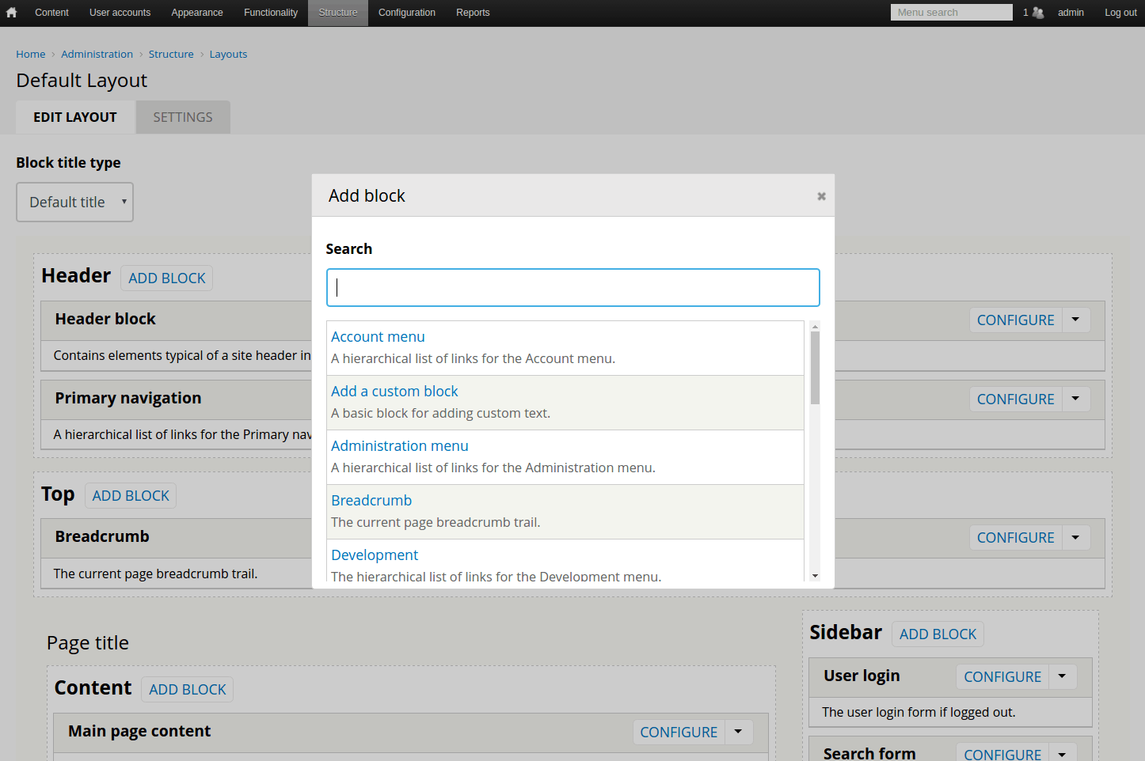This screenshot has height=761, width=1145.
Task: Close the Add block dialog
Action: point(821,196)
